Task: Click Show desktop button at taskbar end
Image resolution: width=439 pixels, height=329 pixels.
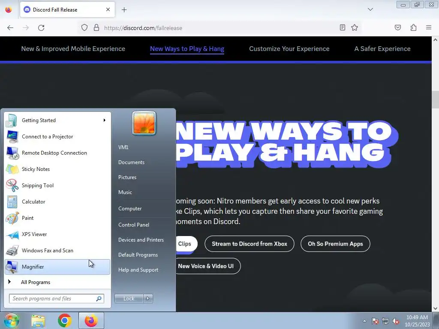Action: [x=436, y=320]
